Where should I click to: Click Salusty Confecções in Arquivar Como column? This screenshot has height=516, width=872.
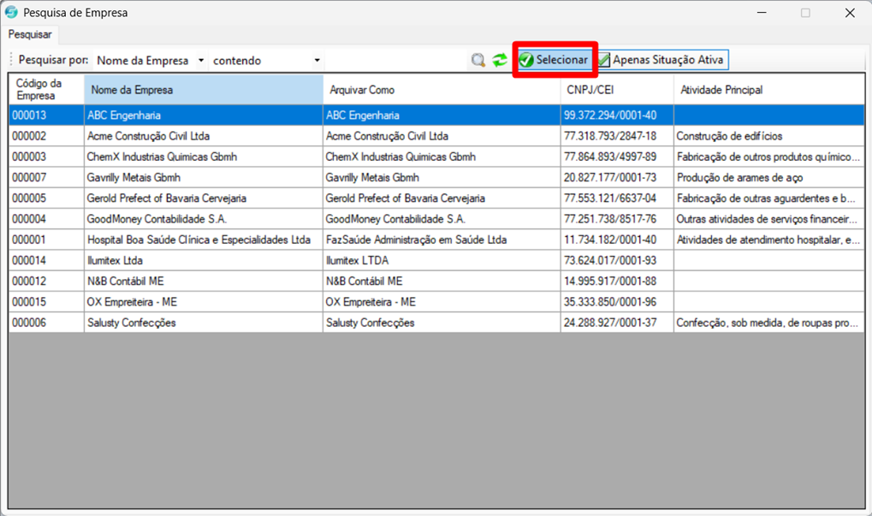tap(442, 323)
